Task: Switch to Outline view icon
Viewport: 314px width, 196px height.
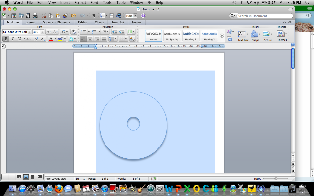Action: [12, 177]
